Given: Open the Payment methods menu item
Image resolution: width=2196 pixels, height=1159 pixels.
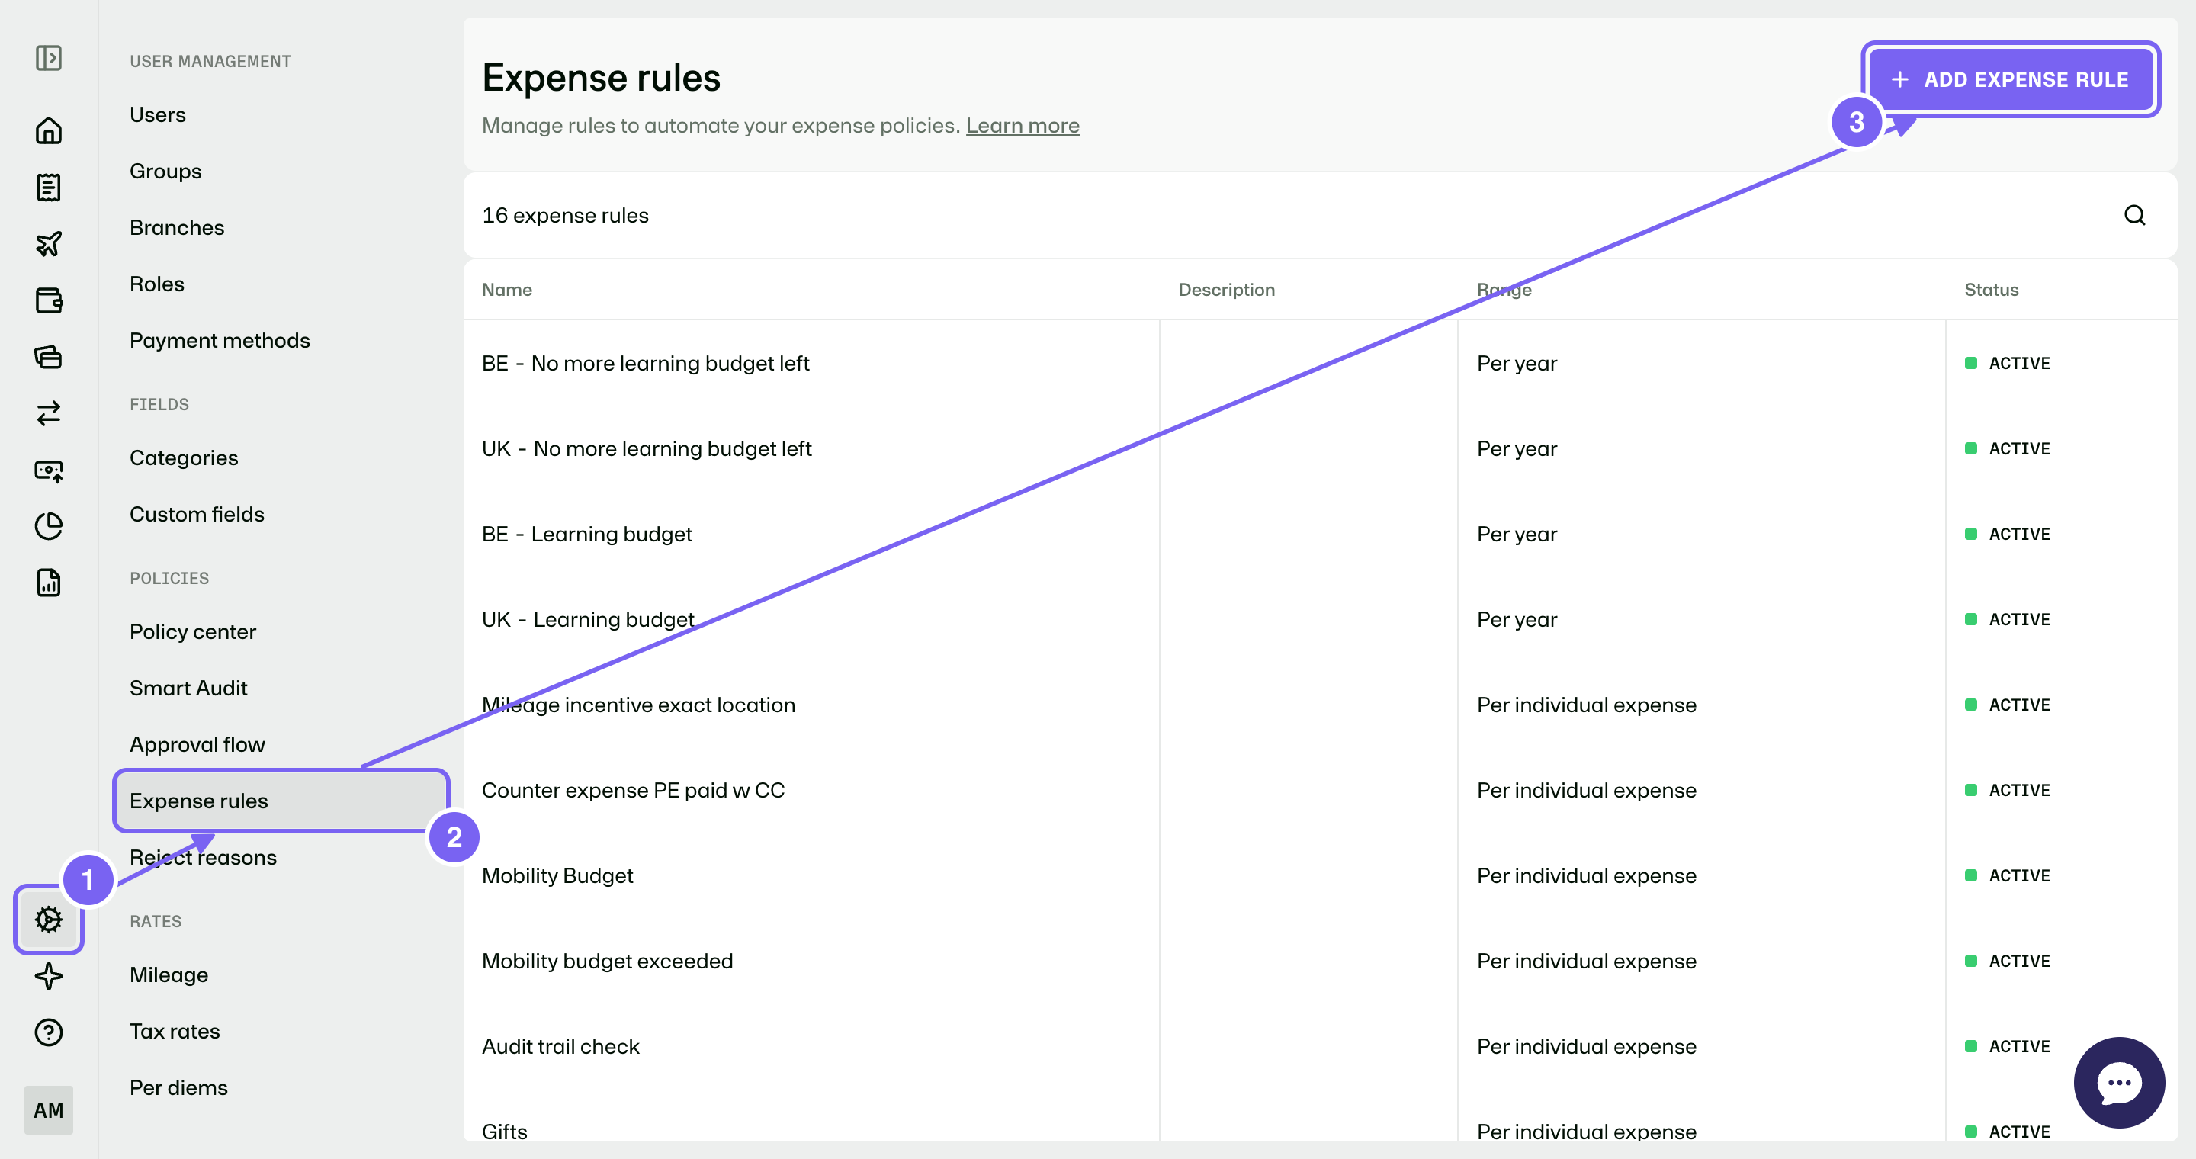Looking at the screenshot, I should coord(220,341).
